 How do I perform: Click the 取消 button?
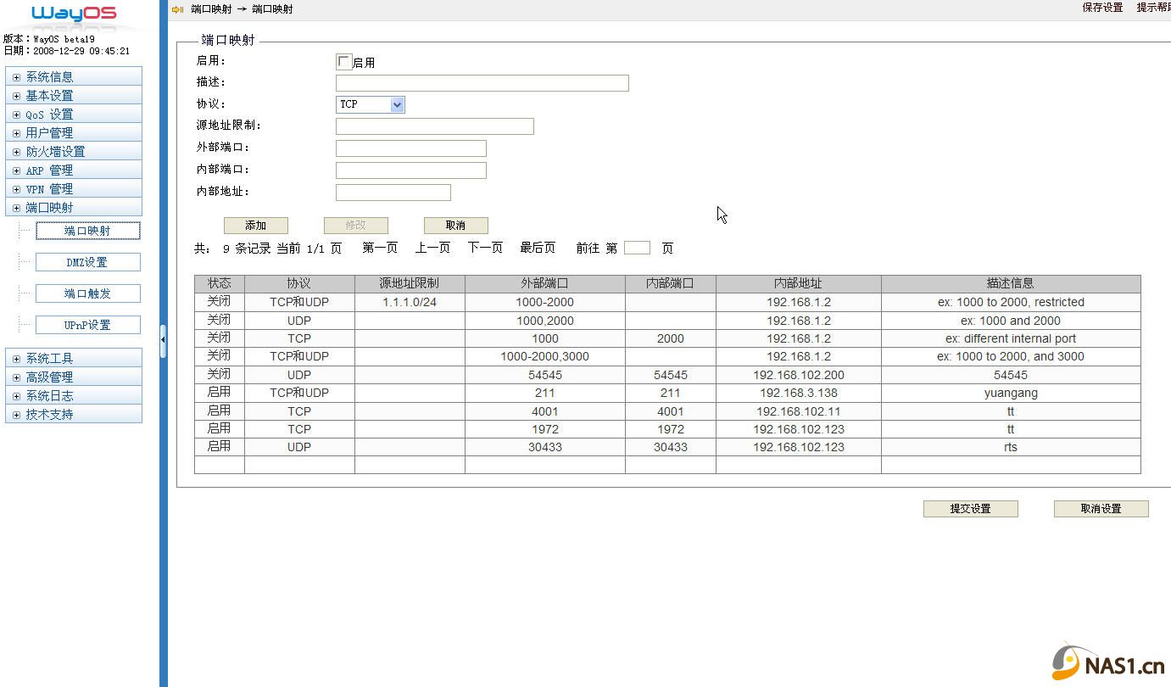click(x=456, y=226)
